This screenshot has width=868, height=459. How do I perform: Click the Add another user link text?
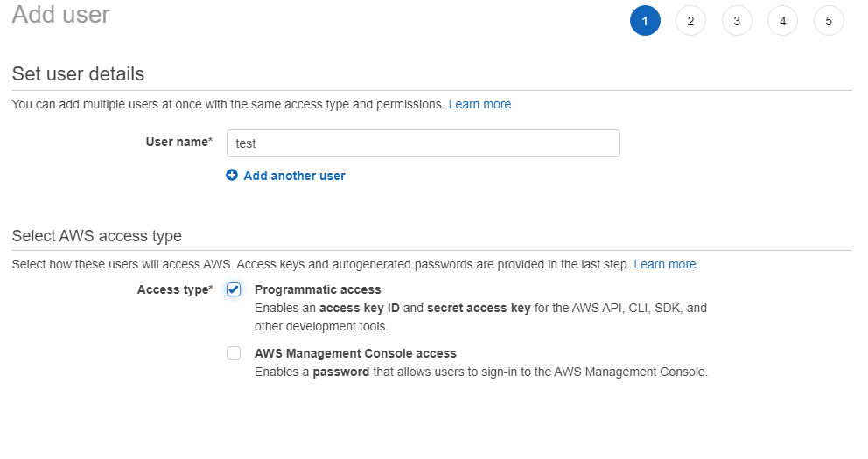[x=294, y=176]
